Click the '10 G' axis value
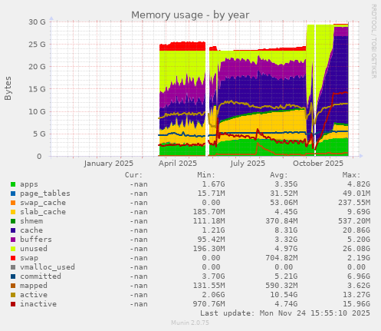The image size is (381, 331). 37,111
